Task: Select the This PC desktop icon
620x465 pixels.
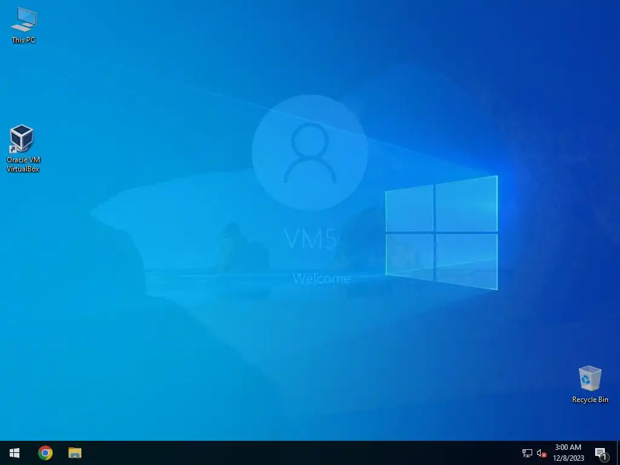Action: [24, 25]
